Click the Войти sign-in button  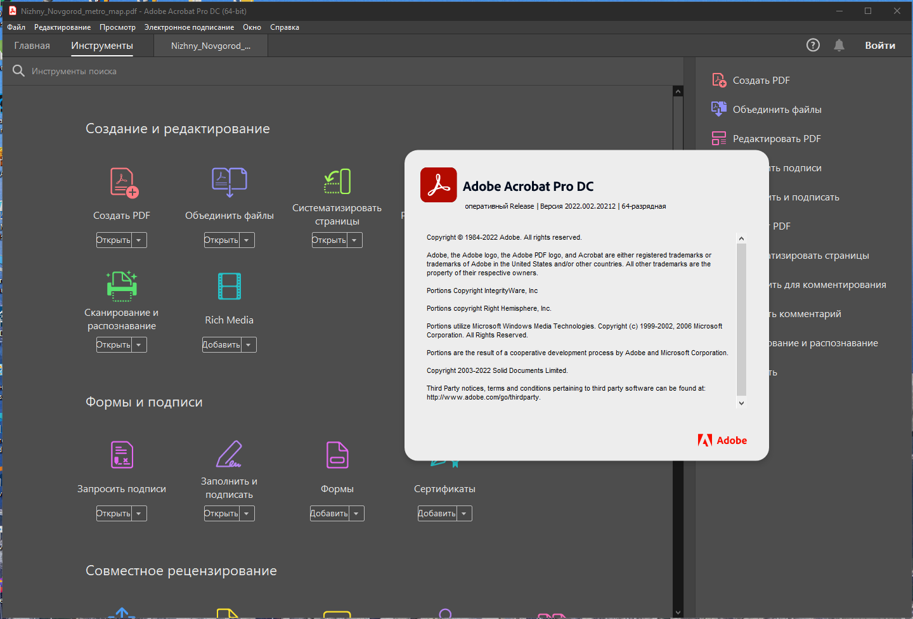(x=880, y=45)
